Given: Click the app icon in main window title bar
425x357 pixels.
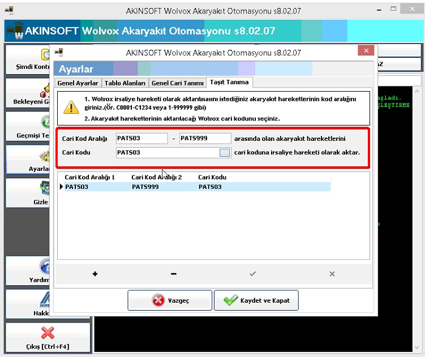Looking at the screenshot, I should pyautogui.click(x=9, y=10).
